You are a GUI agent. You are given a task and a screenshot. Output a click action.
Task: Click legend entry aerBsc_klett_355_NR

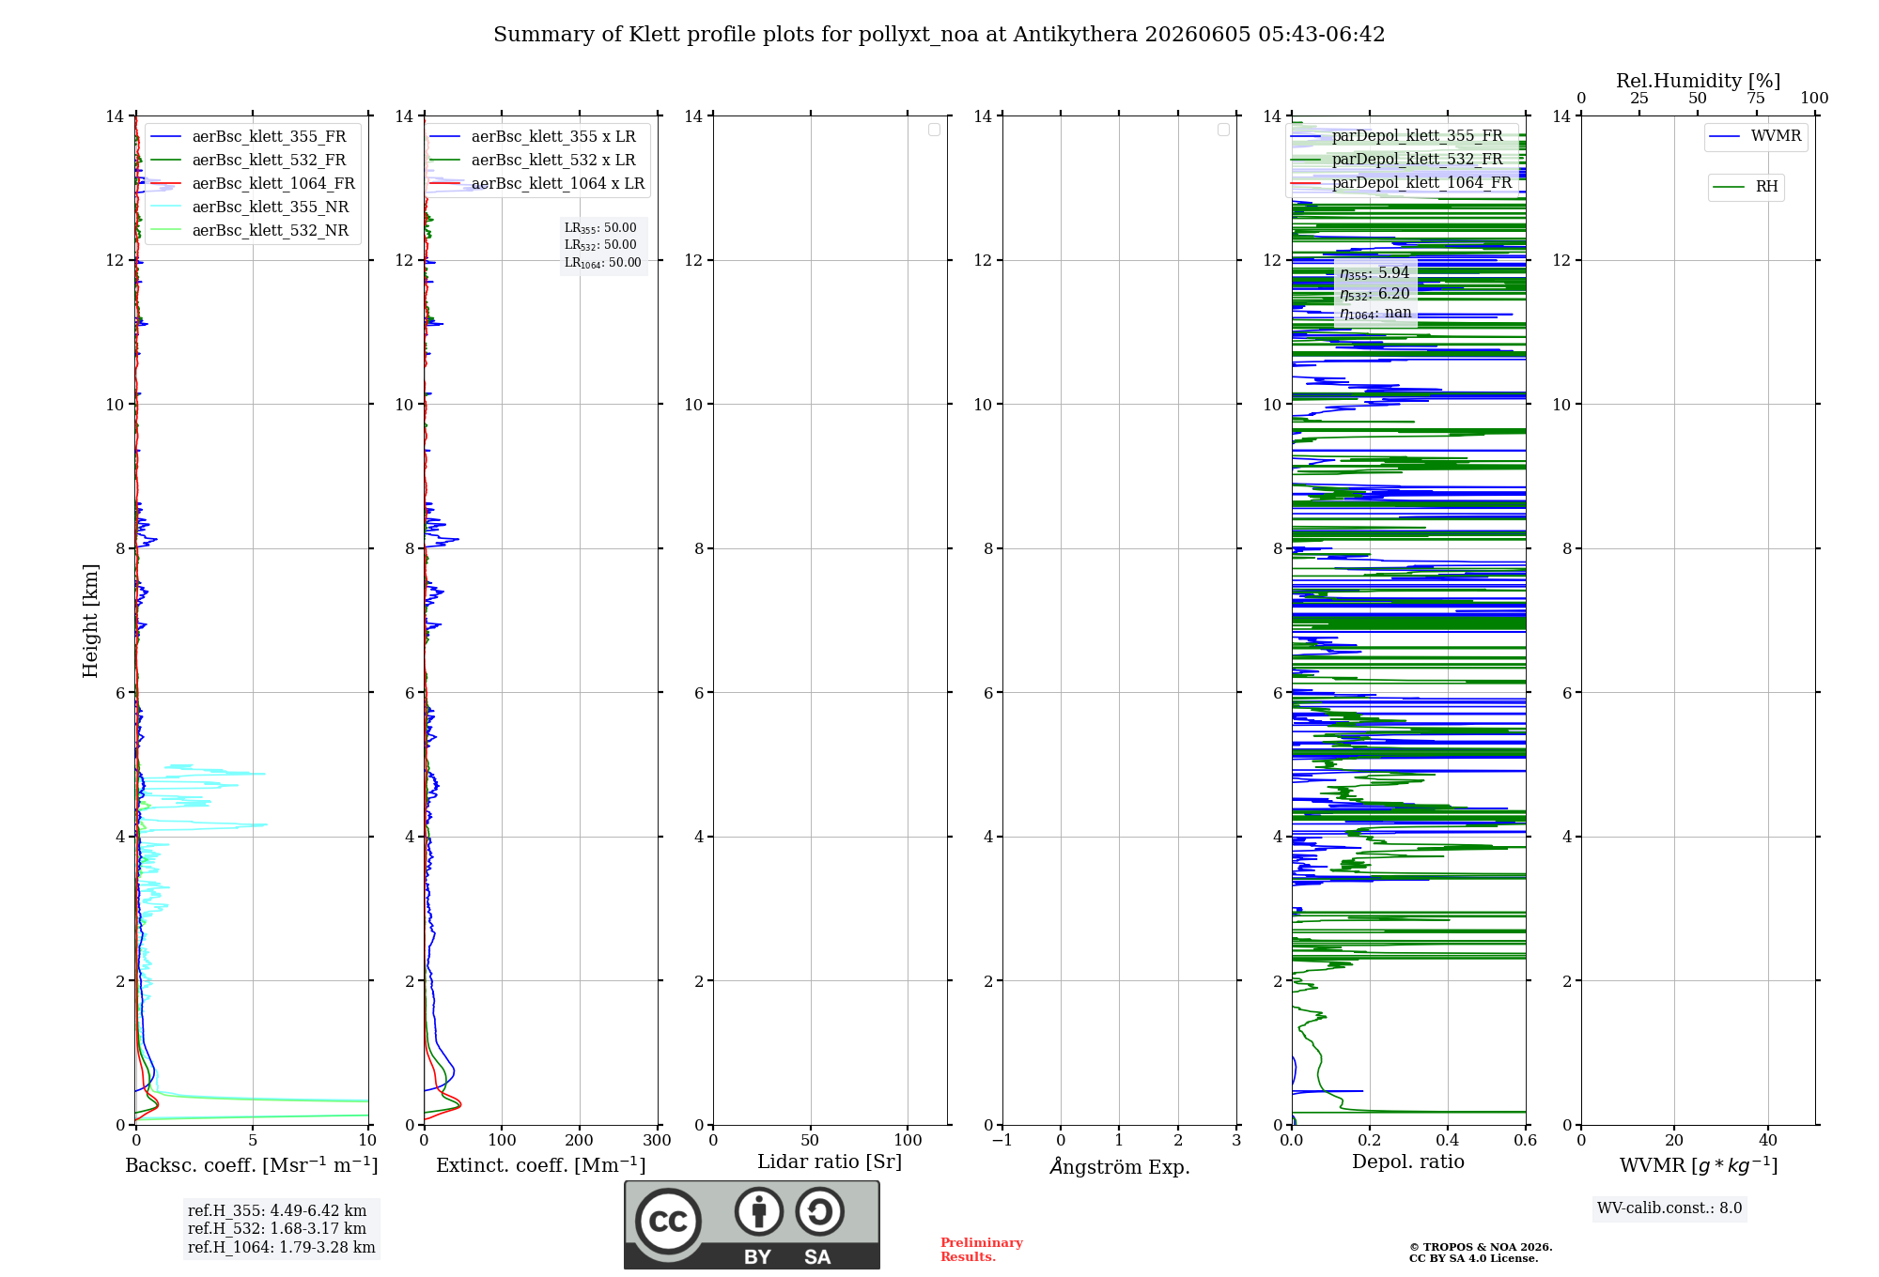pos(271,208)
